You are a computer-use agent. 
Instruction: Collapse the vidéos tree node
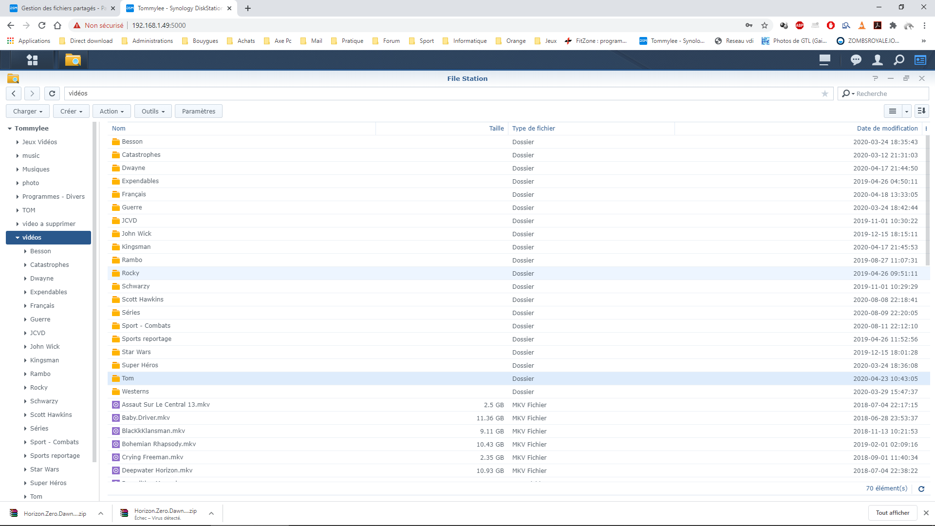click(18, 238)
